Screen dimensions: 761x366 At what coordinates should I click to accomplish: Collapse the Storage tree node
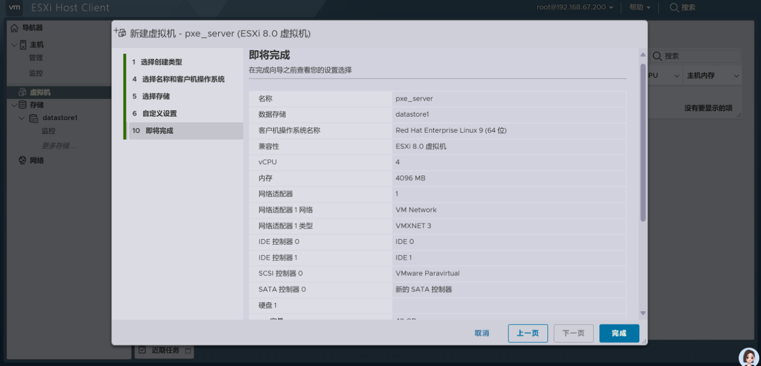(14, 105)
